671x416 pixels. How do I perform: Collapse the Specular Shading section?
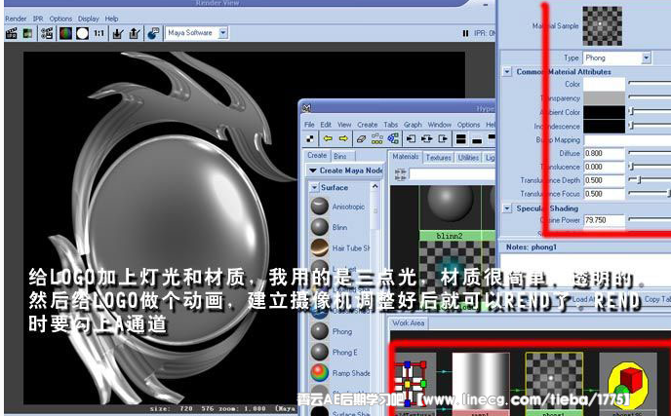(x=507, y=208)
